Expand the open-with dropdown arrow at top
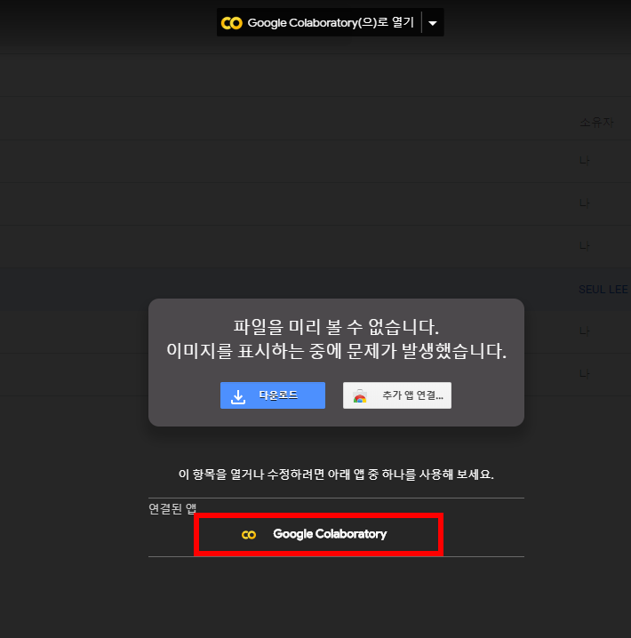The image size is (631, 638). coord(433,23)
